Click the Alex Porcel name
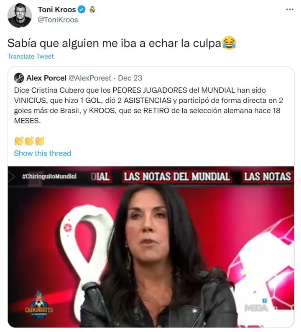This screenshot has height=332, width=301. pos(46,78)
